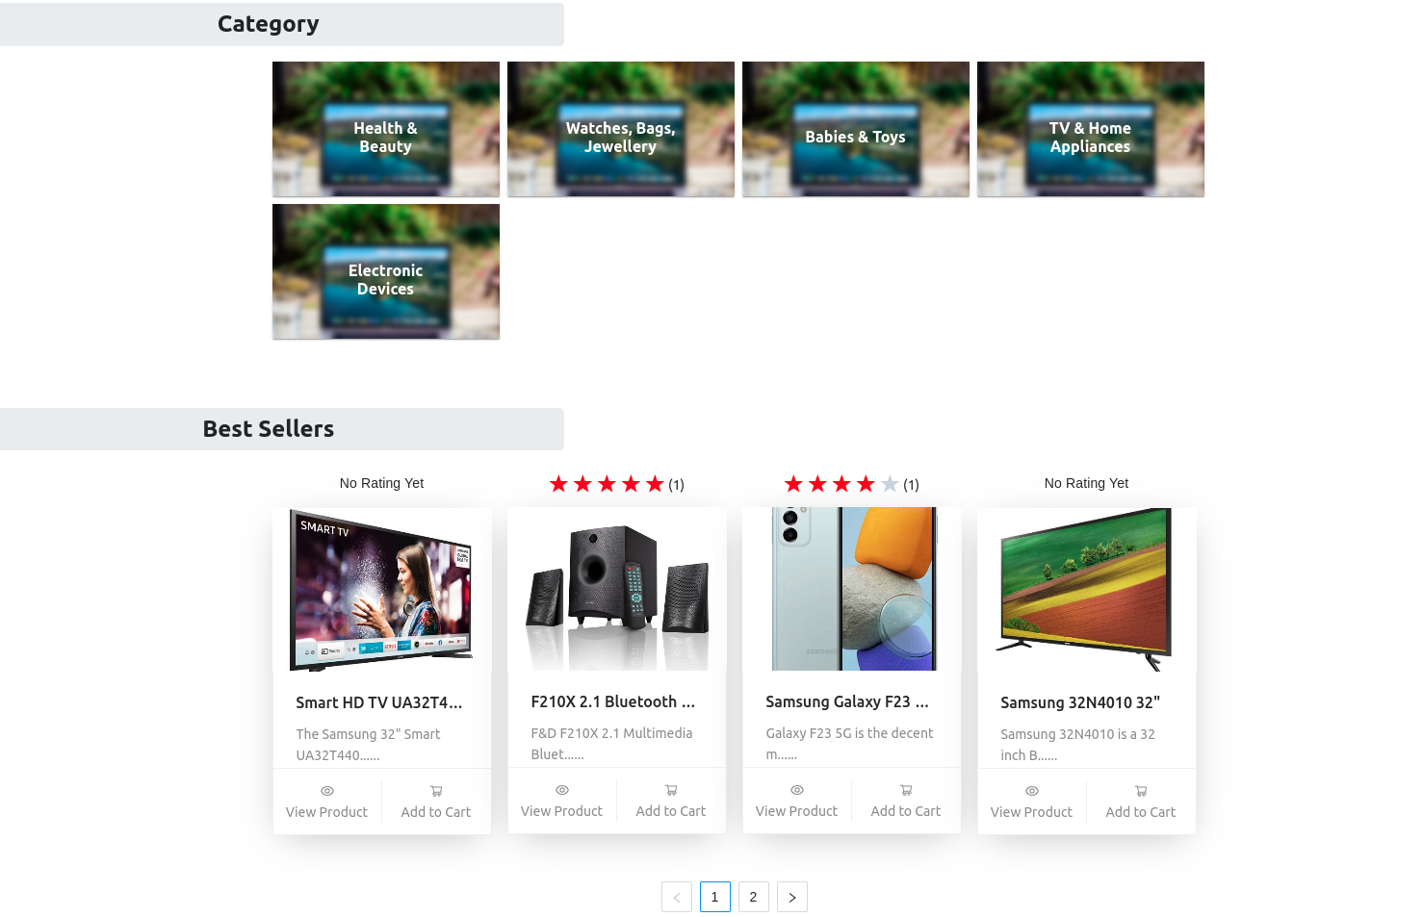
Task: Click the five-star rating above F210X speakers
Action: pos(606,484)
